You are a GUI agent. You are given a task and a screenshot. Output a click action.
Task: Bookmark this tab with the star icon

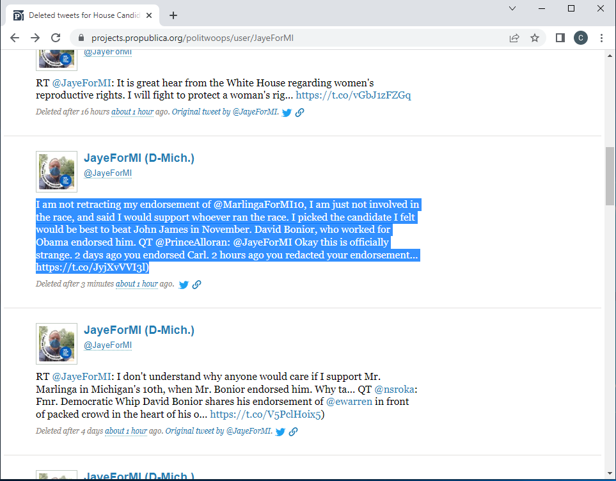point(535,38)
